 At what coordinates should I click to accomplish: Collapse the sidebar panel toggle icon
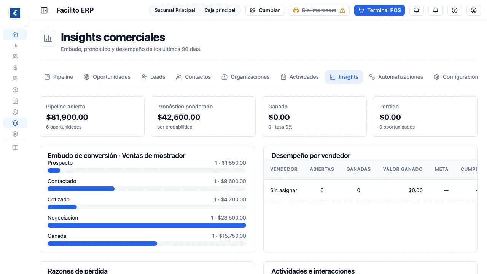coord(44,10)
